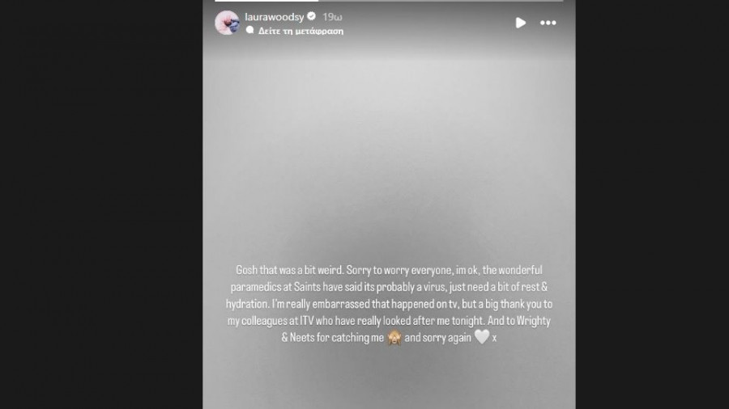This screenshot has width=729, height=409.
Task: Click the monkey emoji in the caption
Action: (394, 338)
